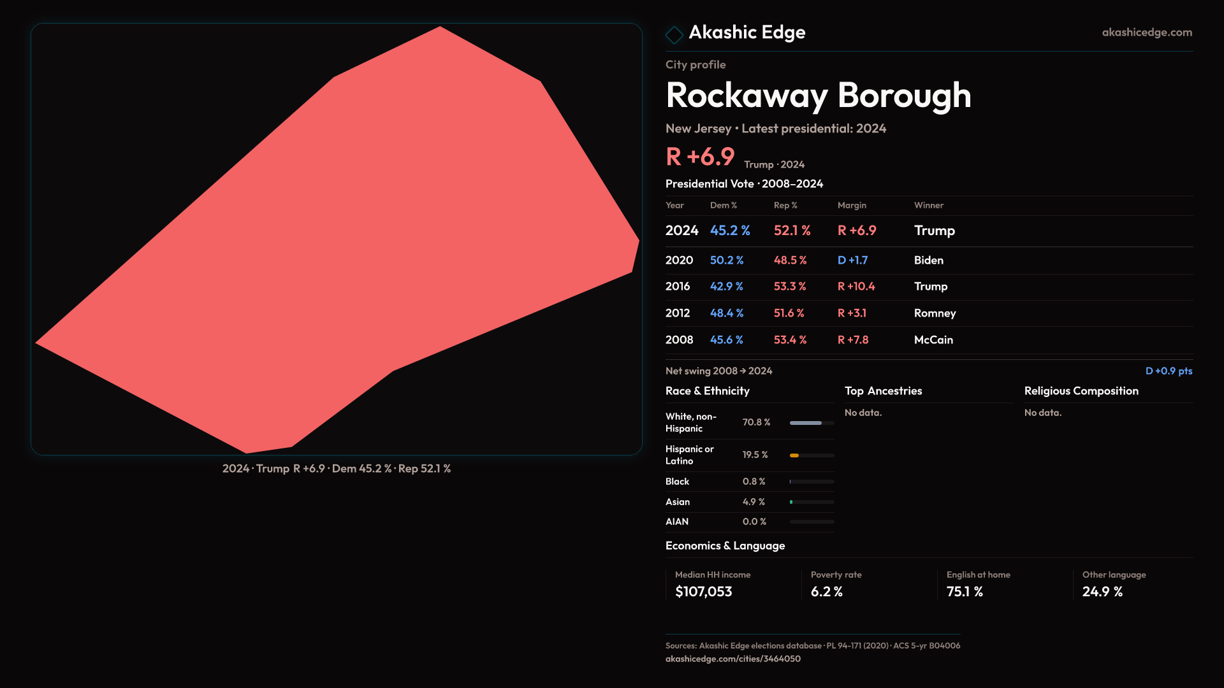Click the Poverty rate 6.2 % stat

coord(826,592)
